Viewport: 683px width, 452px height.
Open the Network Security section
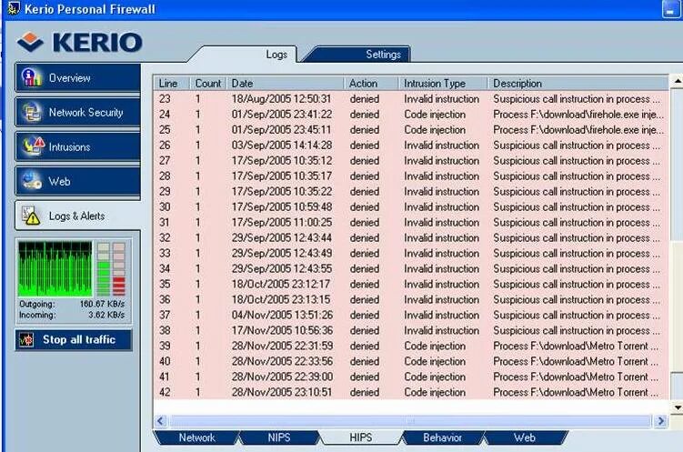(x=77, y=112)
